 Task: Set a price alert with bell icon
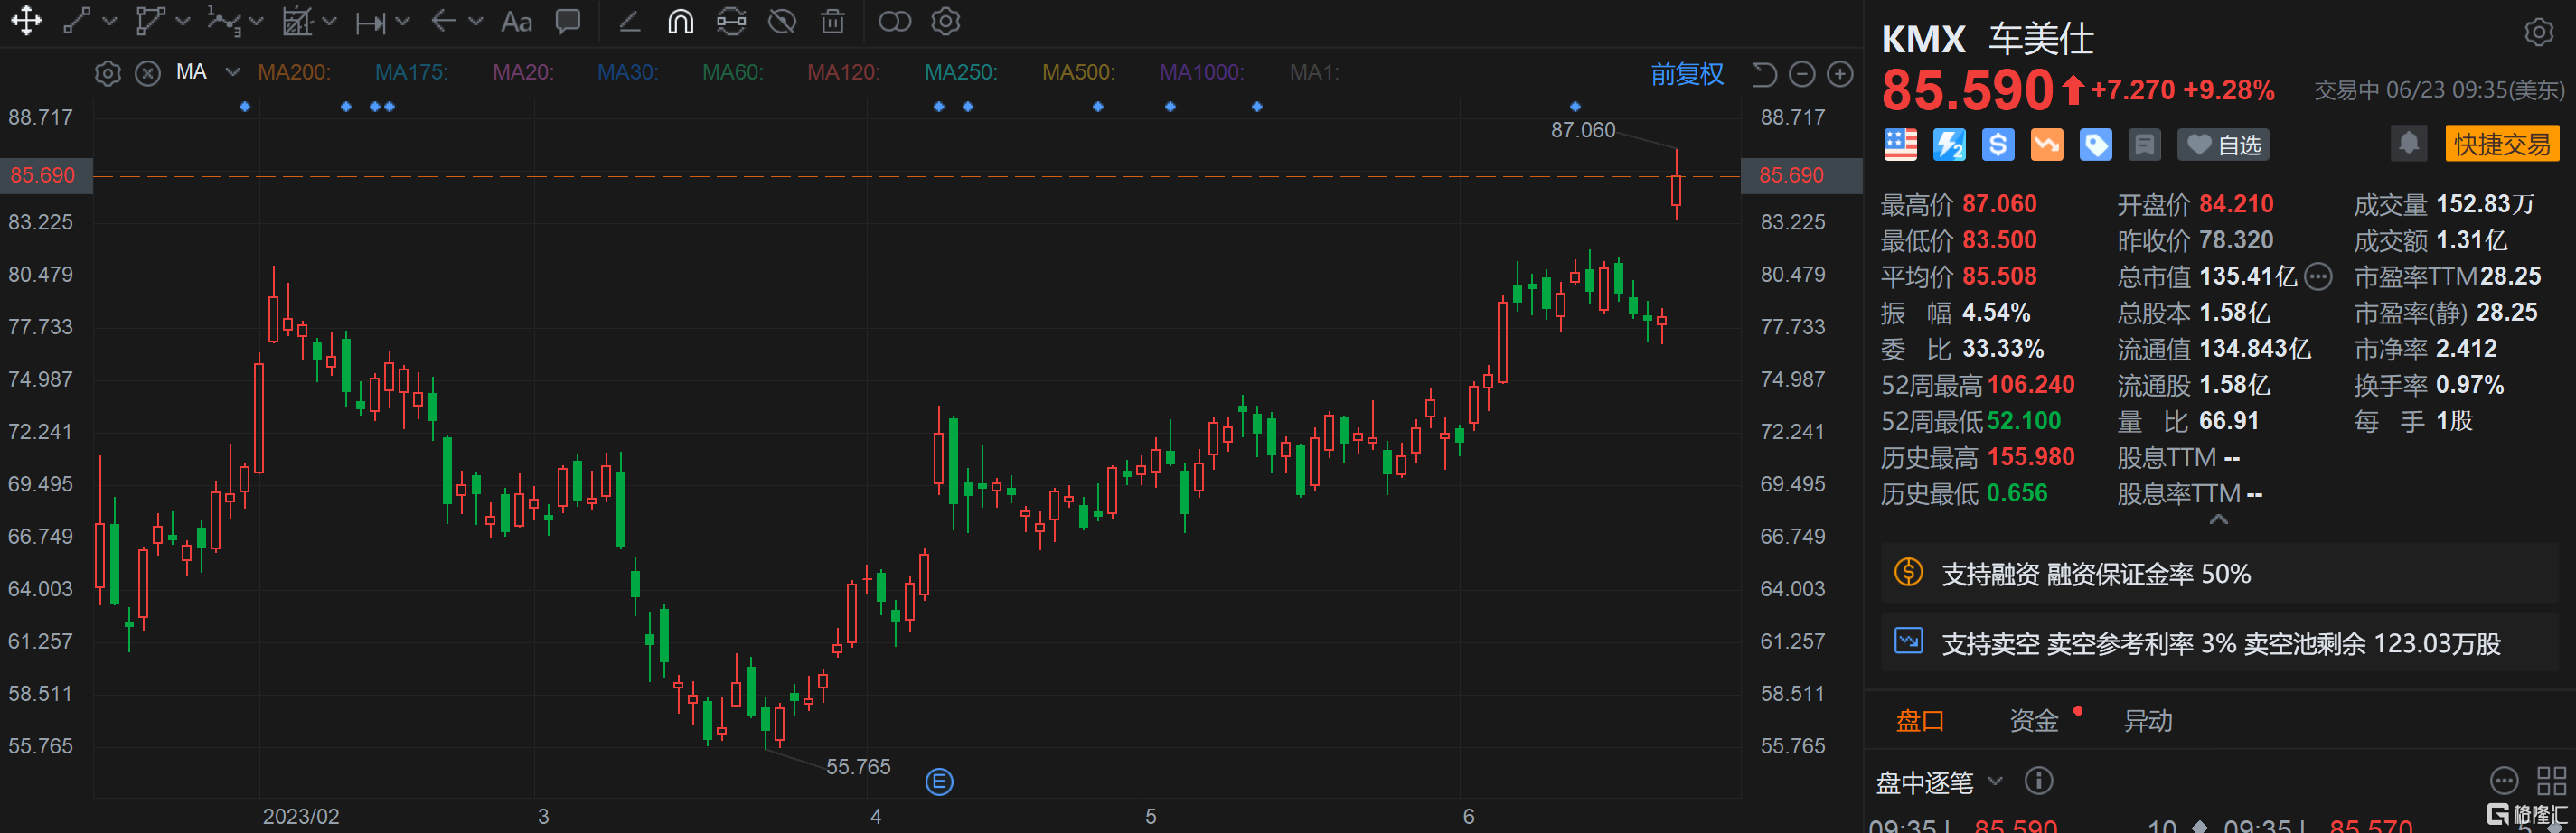tap(2409, 143)
